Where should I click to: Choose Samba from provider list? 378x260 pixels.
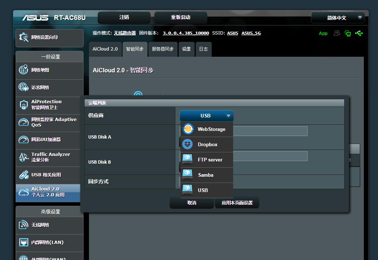(x=207, y=175)
